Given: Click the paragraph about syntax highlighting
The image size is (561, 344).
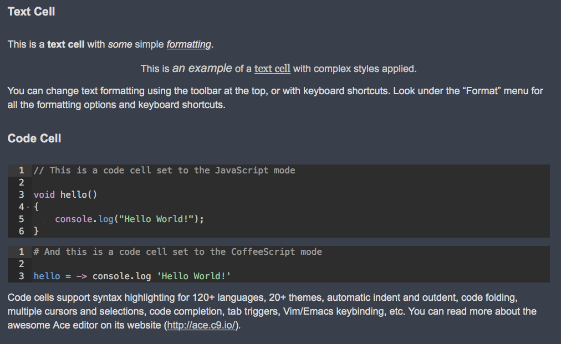Looking at the screenshot, I should tap(272, 311).
